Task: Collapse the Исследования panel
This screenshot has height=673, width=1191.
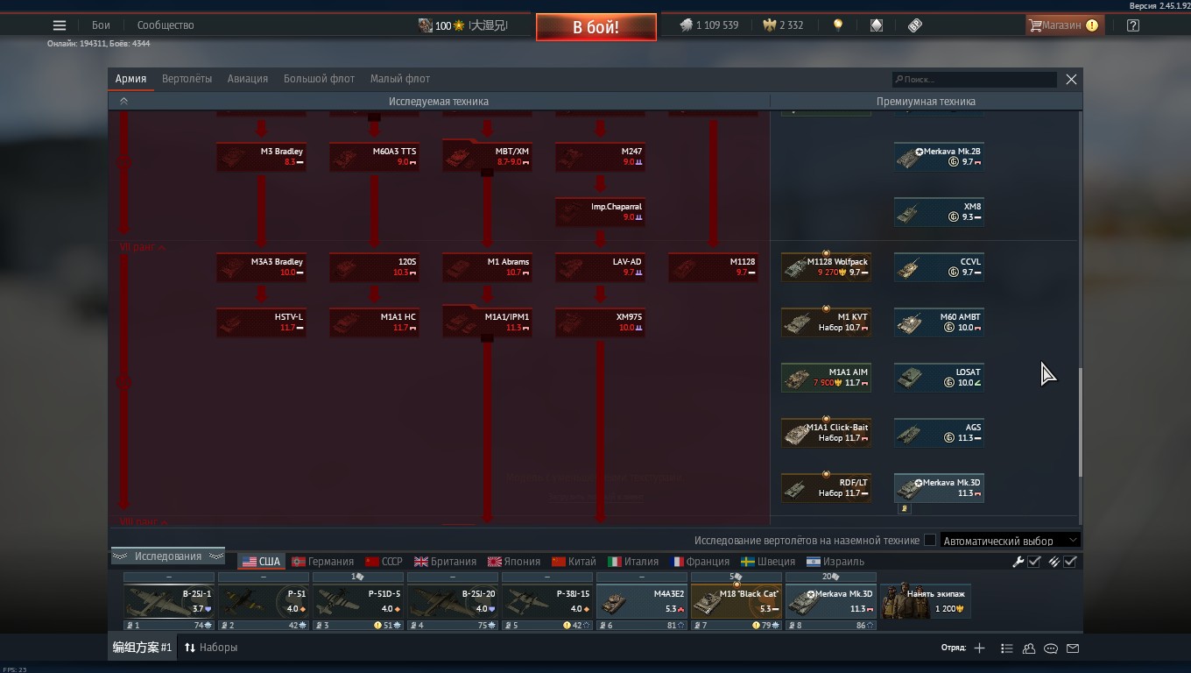Action: (x=167, y=556)
